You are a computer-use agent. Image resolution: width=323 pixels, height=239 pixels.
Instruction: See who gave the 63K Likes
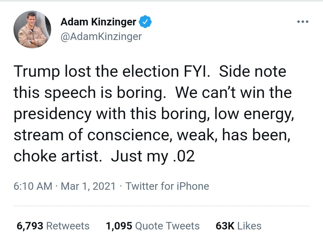click(238, 226)
